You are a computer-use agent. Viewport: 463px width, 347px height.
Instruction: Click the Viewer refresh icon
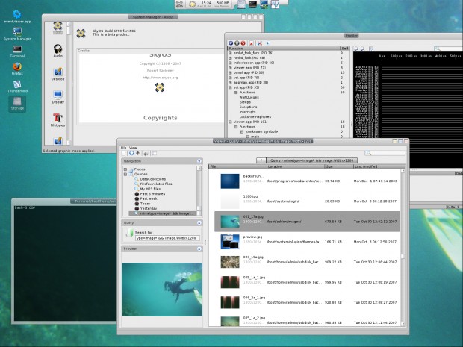[x=131, y=153]
